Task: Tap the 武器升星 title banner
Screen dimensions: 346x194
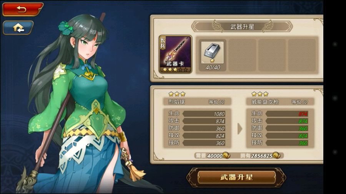Action: 242,26
